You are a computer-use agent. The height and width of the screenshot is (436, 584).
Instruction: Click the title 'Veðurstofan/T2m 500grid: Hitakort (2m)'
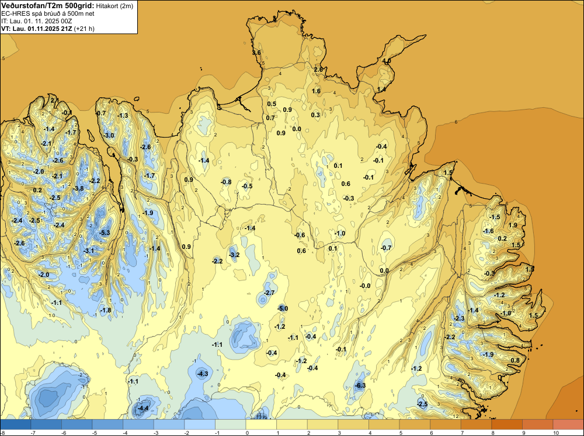(x=67, y=6)
